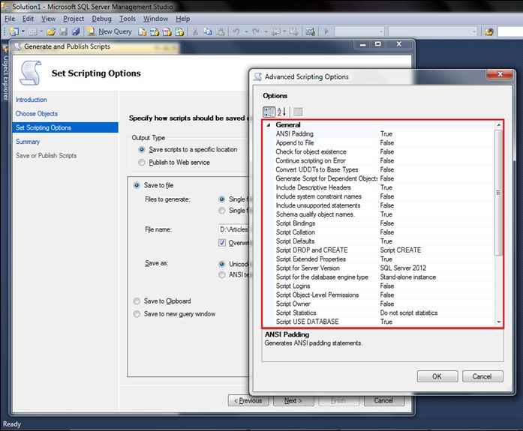The image size is (523, 431).
Task: Go to Introduction wizard step
Action: [32, 100]
